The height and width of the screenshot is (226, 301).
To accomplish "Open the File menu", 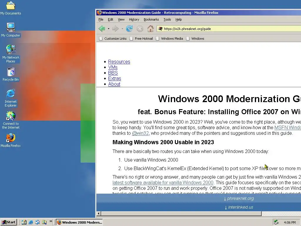I will click(x=101, y=19).
